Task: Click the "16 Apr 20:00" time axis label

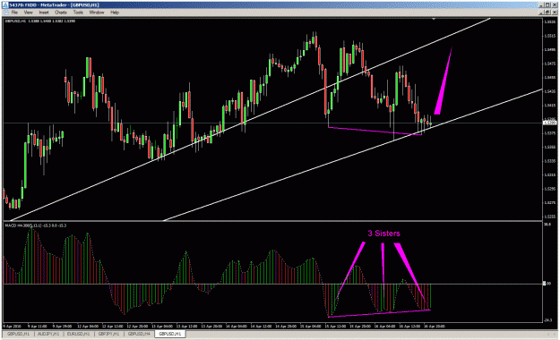Action: click(435, 326)
